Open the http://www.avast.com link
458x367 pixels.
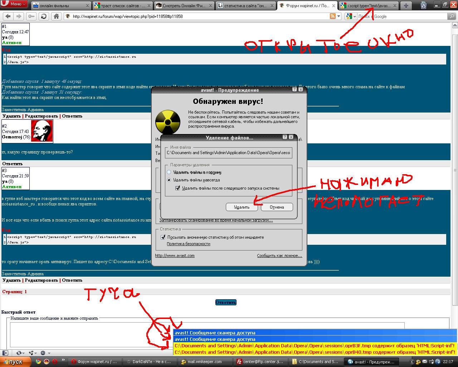[175, 256]
